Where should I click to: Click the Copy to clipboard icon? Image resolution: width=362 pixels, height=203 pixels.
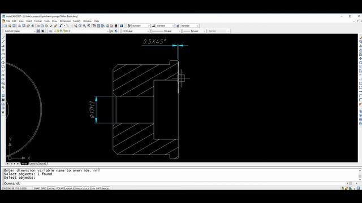[x=42, y=26]
